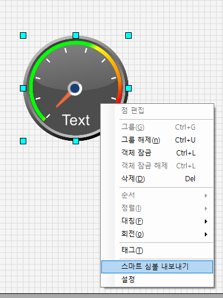Choose 객체 잠금 to lock object
223x298 pixels.
coord(157,153)
